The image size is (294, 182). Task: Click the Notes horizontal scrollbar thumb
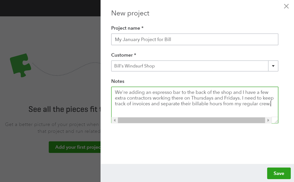(191, 120)
